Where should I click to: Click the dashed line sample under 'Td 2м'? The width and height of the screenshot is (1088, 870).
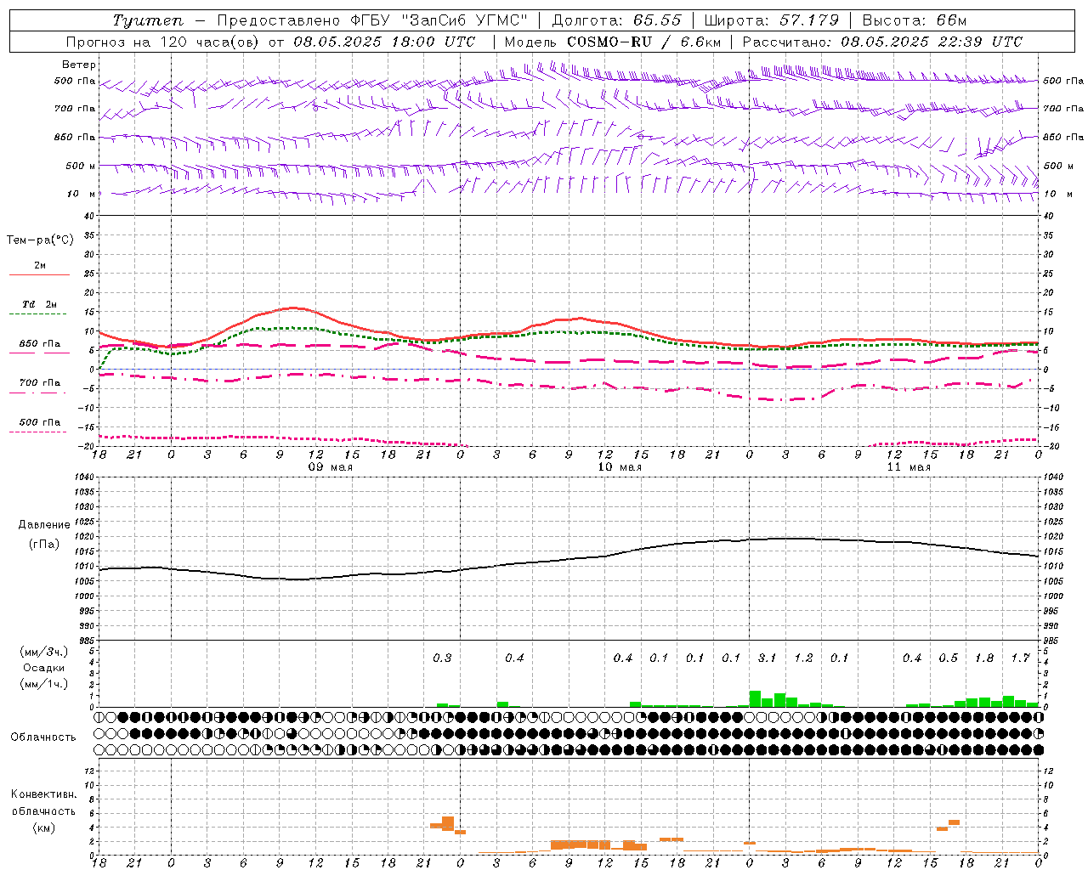[37, 314]
